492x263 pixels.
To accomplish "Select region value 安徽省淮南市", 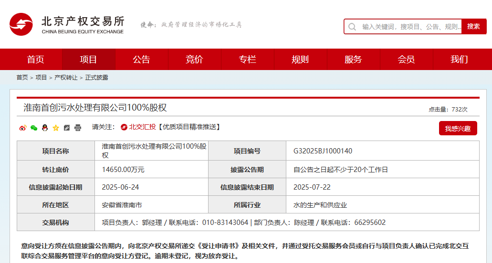I will click(x=122, y=205).
